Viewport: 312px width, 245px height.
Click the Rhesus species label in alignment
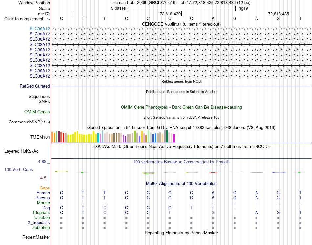click(x=43, y=198)
